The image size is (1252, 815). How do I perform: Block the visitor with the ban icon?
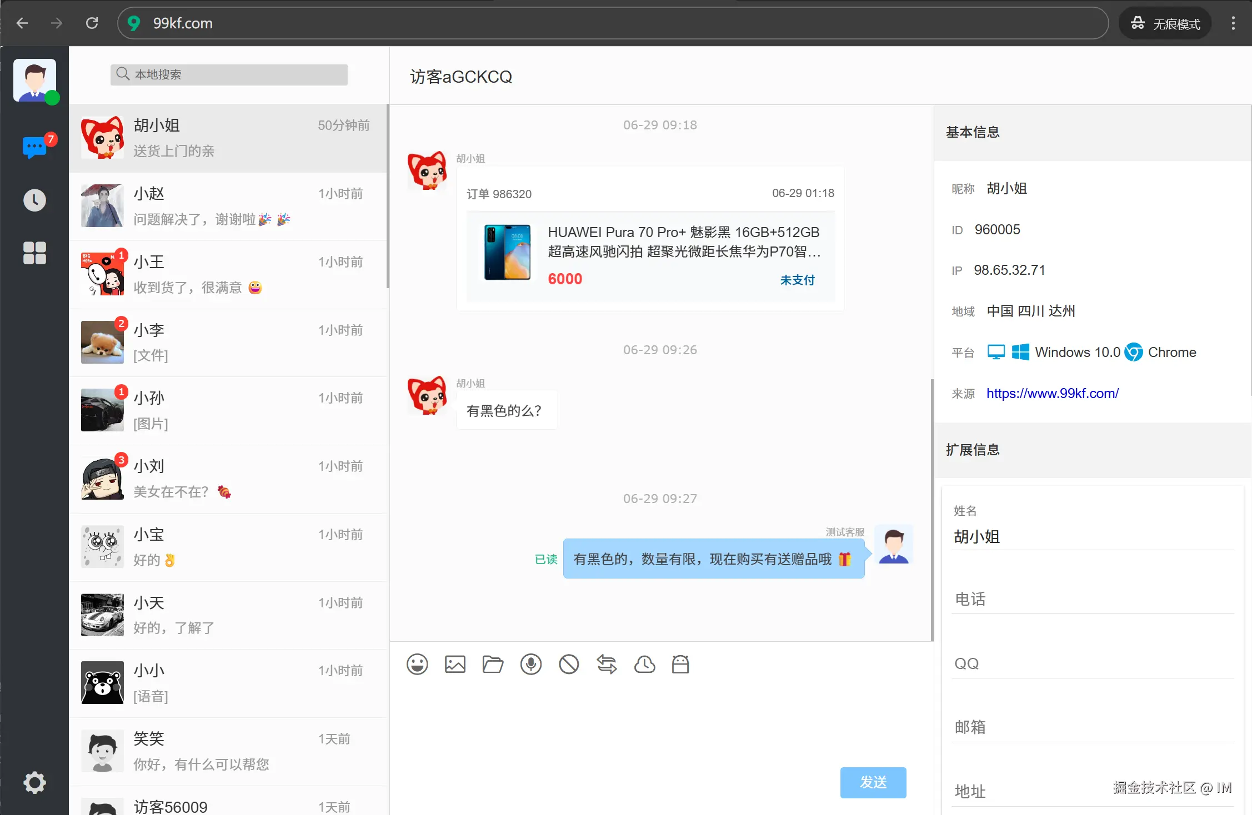pyautogui.click(x=568, y=664)
